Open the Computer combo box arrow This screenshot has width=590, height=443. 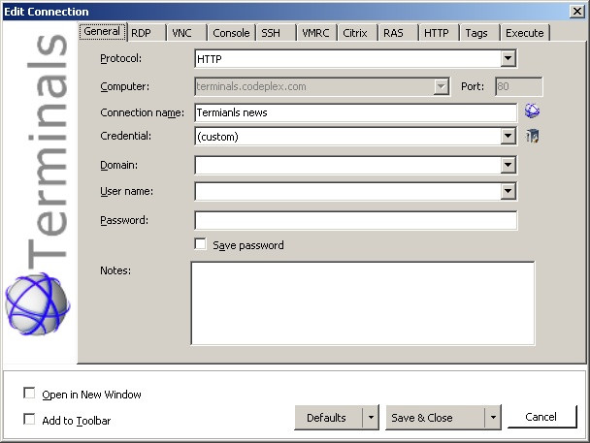point(441,87)
